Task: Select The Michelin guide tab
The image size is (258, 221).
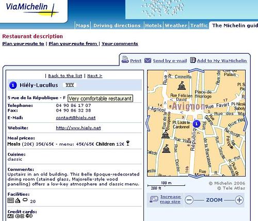Action: pos(235,25)
